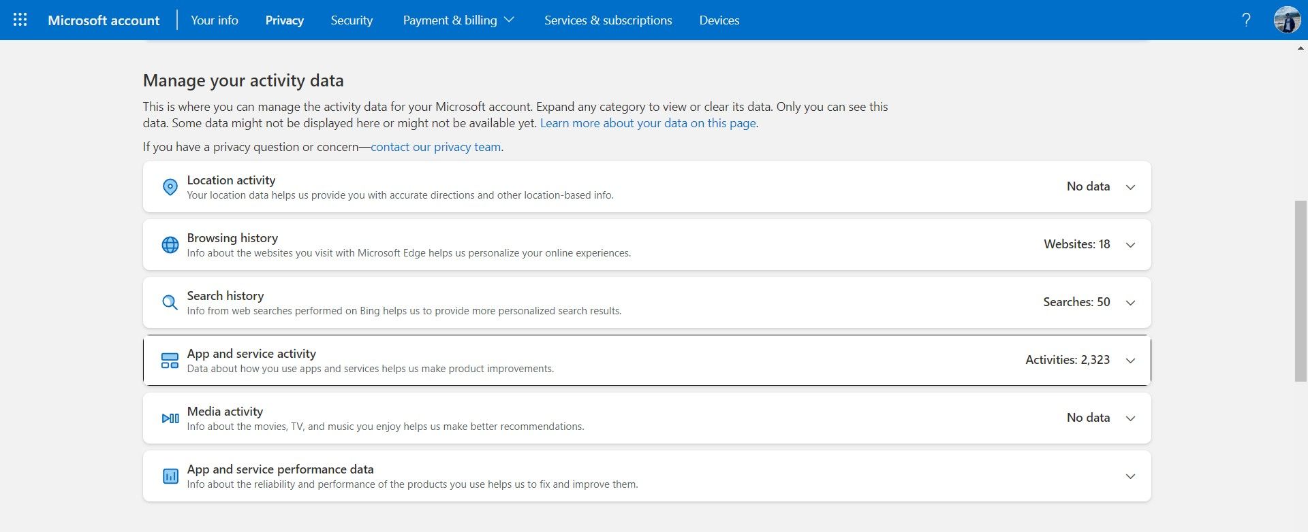Expand the Search history chevron
Viewport: 1308px width, 532px height.
point(1130,303)
